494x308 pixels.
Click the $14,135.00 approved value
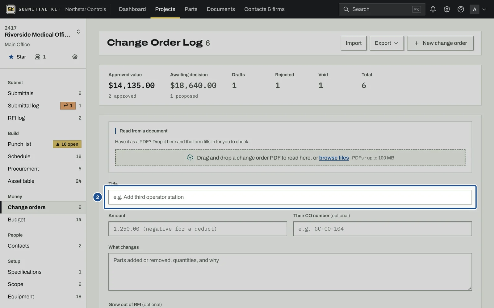(x=132, y=85)
